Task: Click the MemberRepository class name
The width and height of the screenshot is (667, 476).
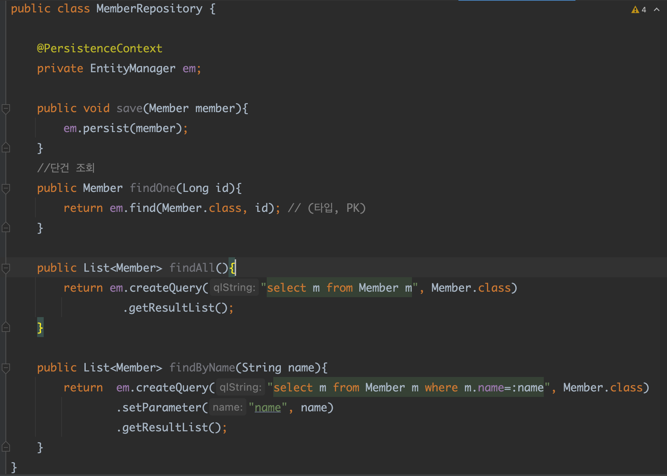Action: (149, 9)
